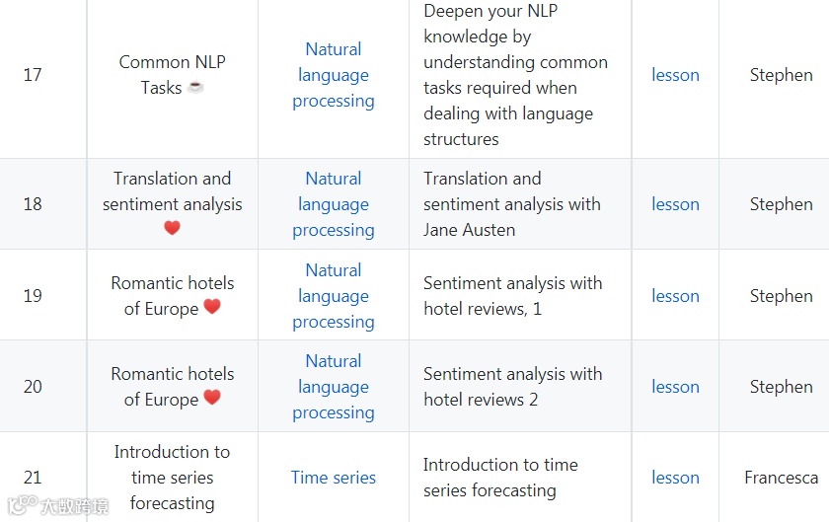829x522 pixels.
Task: Follow Natural language processing link in row 20
Action: pos(334,387)
